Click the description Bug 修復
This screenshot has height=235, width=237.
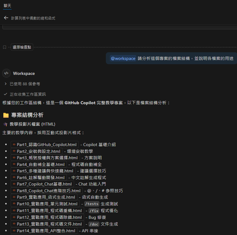point(97,218)
